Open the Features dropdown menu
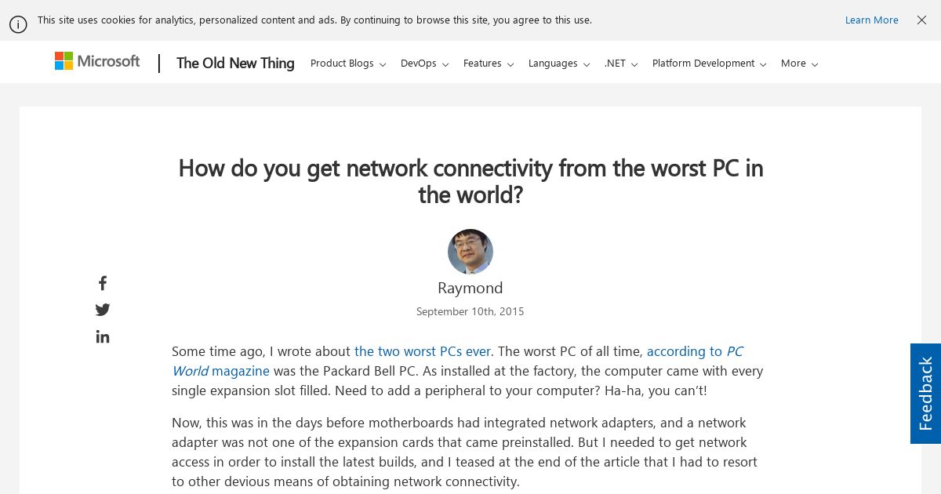This screenshot has height=494, width=941. coord(489,64)
